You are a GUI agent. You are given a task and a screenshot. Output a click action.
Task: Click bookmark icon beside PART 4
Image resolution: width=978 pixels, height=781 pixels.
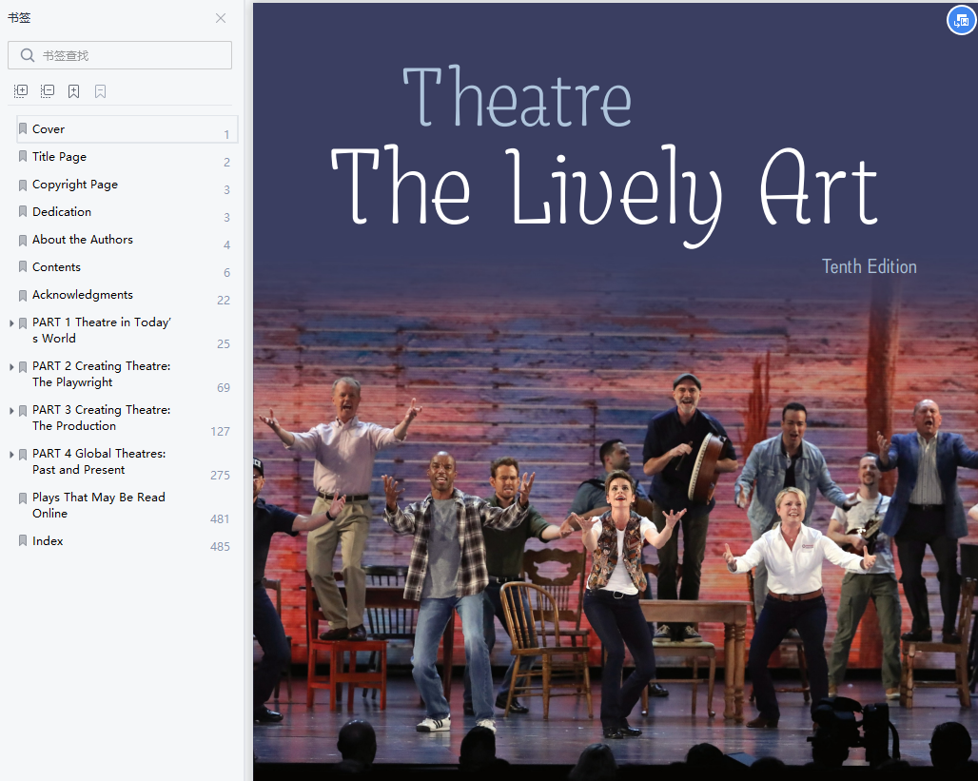pyautogui.click(x=23, y=454)
